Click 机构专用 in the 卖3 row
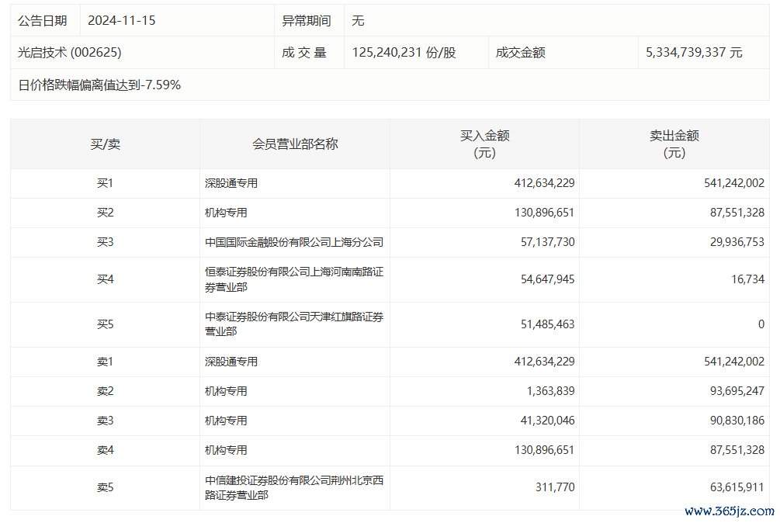The image size is (780, 523). [x=226, y=421]
